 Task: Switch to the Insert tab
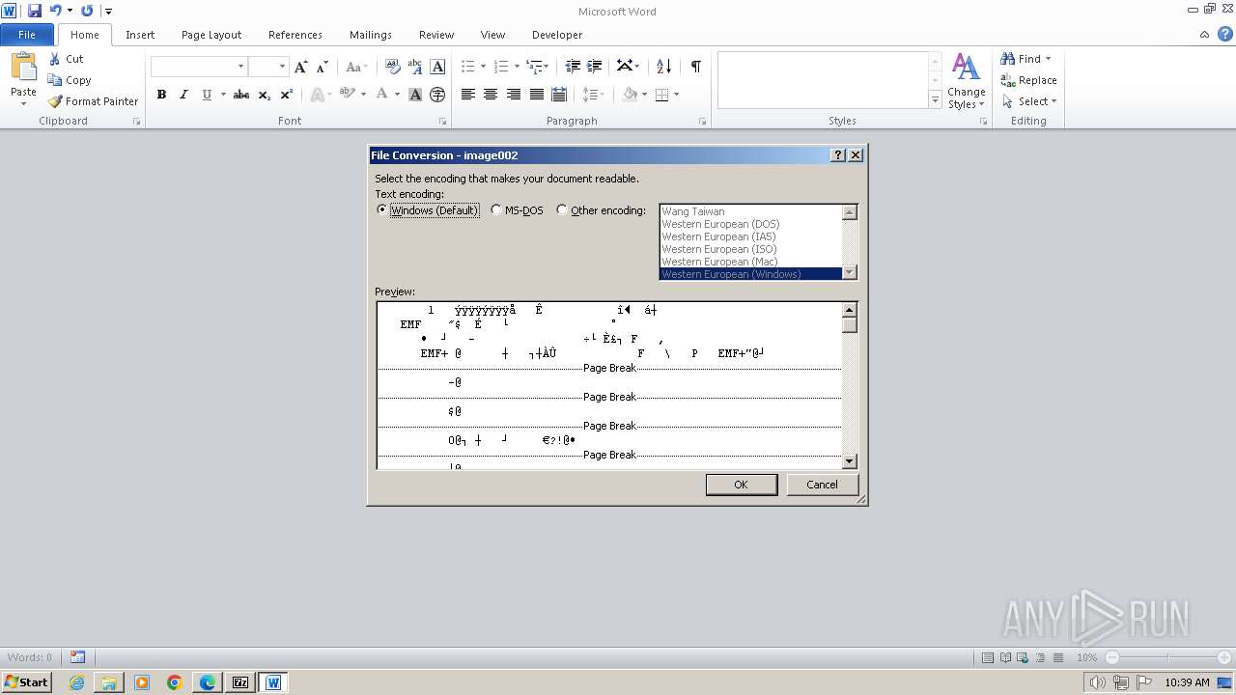tap(140, 35)
